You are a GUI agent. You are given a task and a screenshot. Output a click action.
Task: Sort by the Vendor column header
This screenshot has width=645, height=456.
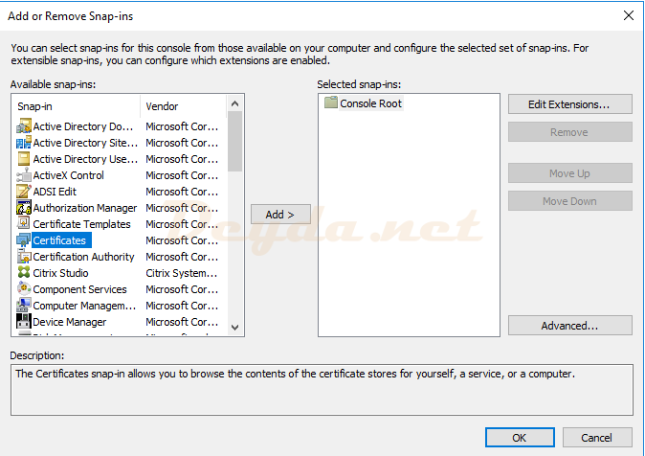(182, 105)
